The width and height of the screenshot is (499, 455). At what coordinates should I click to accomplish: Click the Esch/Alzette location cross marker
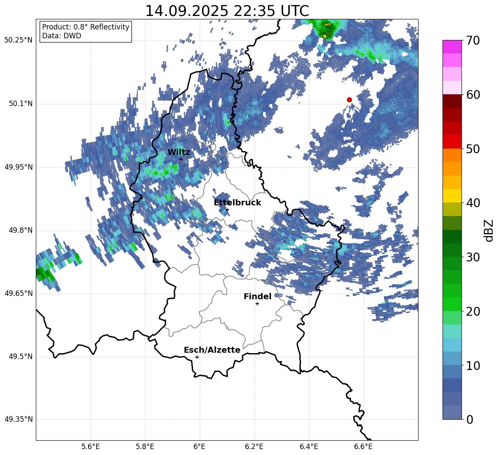(197, 357)
